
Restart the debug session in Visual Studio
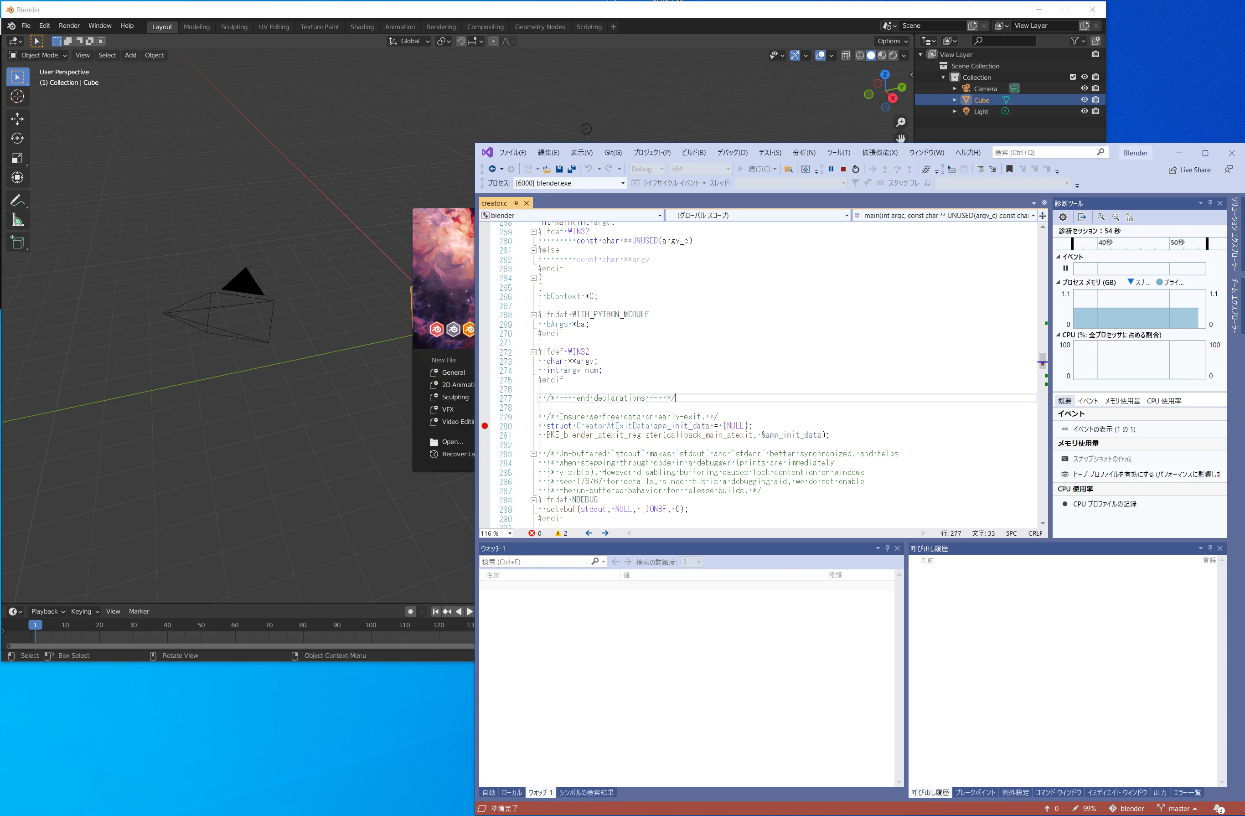pyautogui.click(x=856, y=169)
